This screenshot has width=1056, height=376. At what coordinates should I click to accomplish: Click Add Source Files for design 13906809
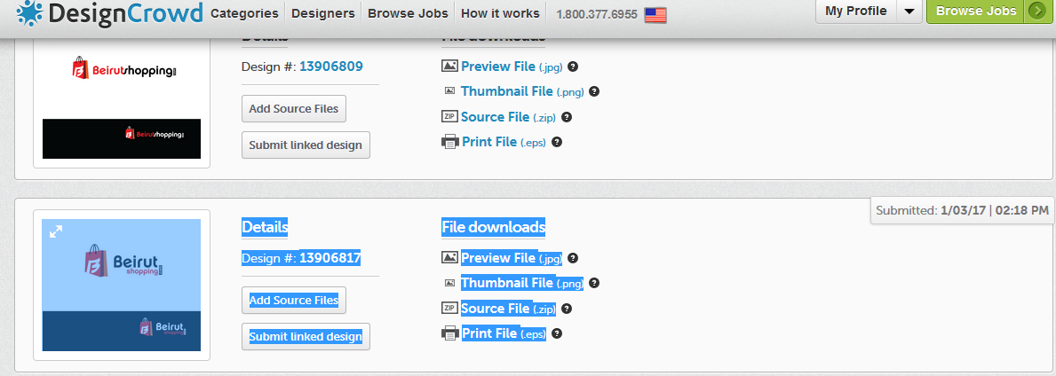[x=294, y=108]
